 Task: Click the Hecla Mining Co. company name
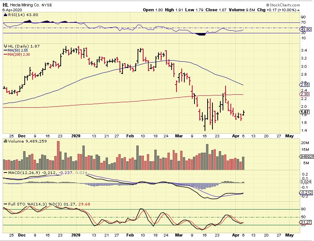[25, 5]
